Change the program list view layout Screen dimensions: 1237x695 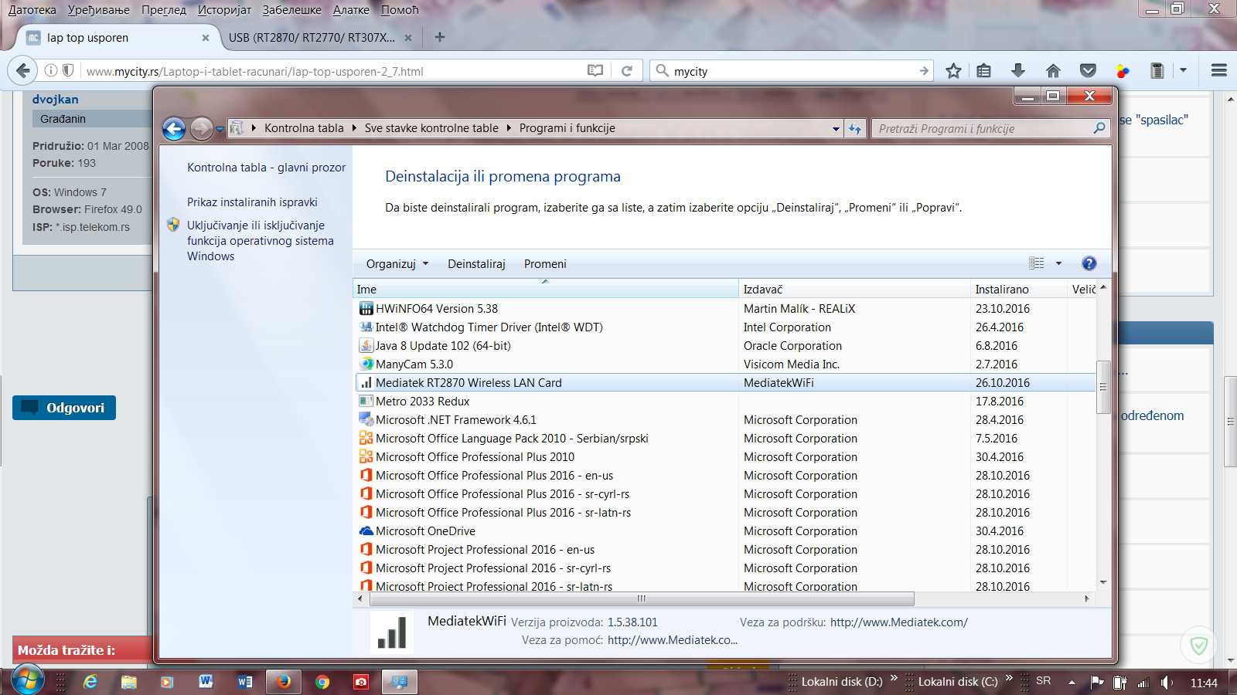click(x=1037, y=263)
